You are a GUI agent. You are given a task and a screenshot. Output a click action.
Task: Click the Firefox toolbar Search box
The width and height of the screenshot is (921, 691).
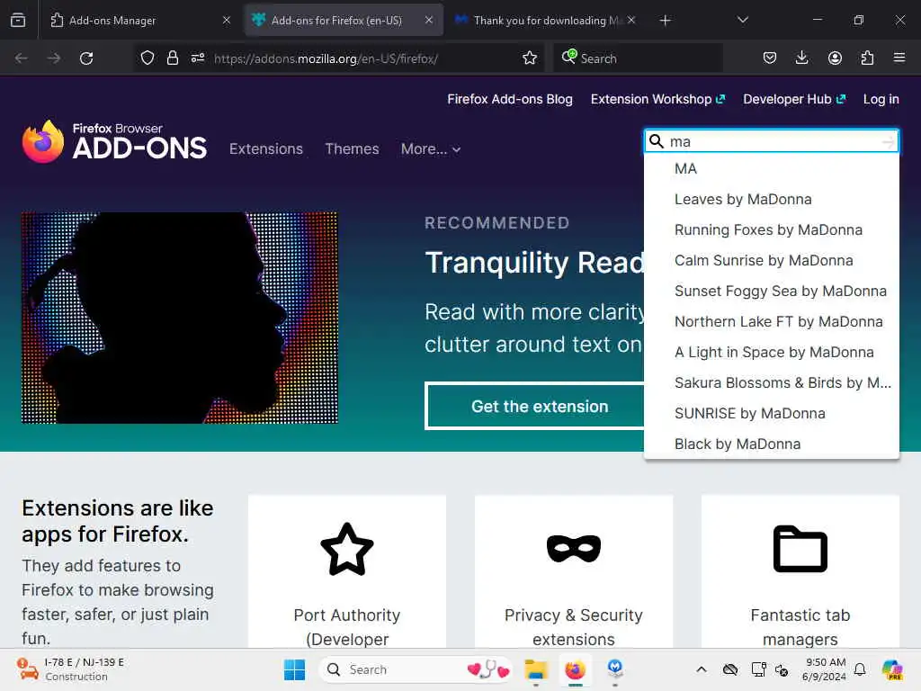click(639, 58)
